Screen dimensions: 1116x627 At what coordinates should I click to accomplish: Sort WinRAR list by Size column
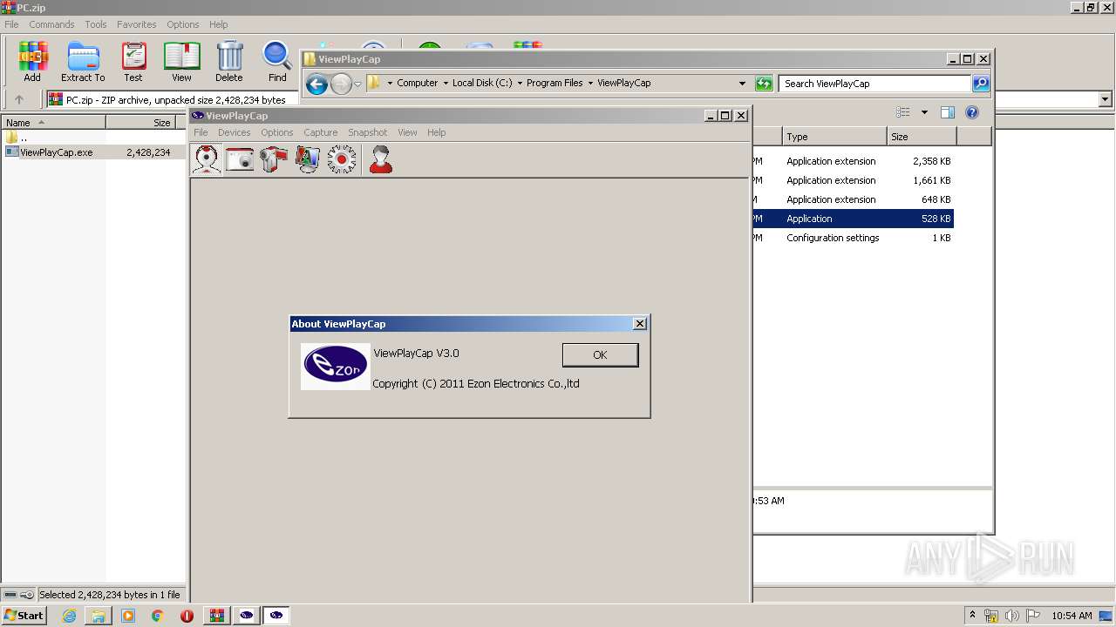pos(140,123)
